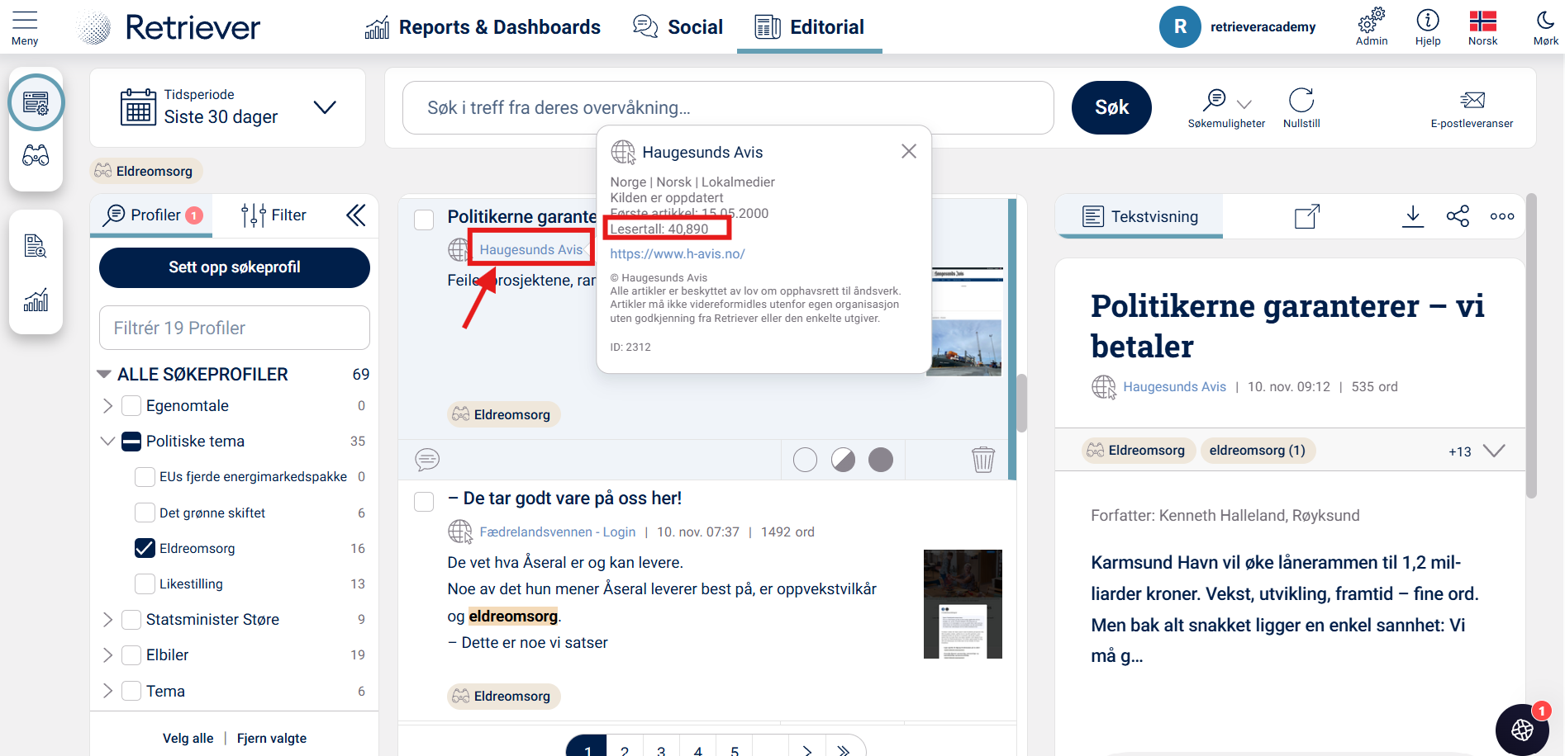Tick the Statsminister Støre checkbox
This screenshot has height=756, width=1565.
(131, 620)
